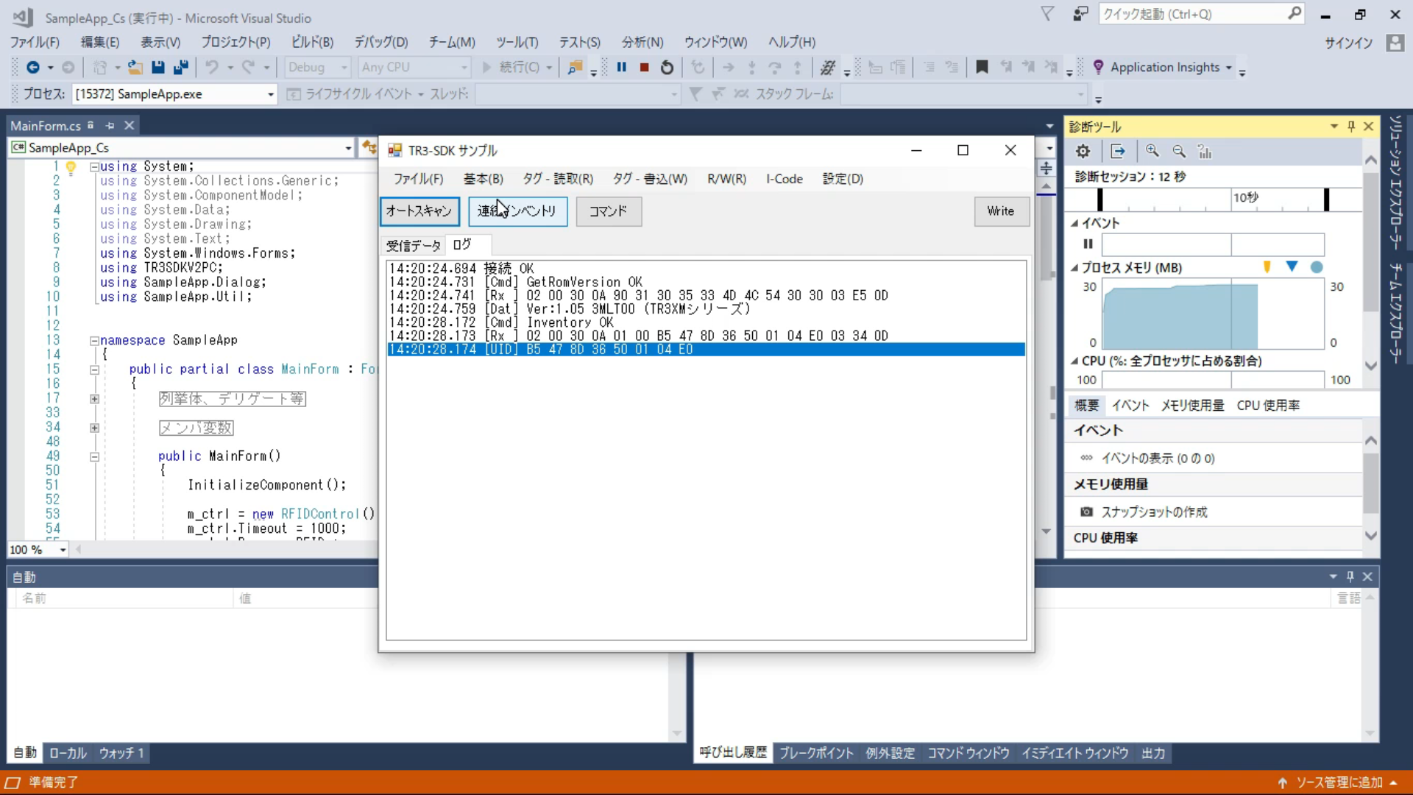Click the zoom in magnifier in diagnostic tools
The height and width of the screenshot is (795, 1413).
coord(1152,151)
